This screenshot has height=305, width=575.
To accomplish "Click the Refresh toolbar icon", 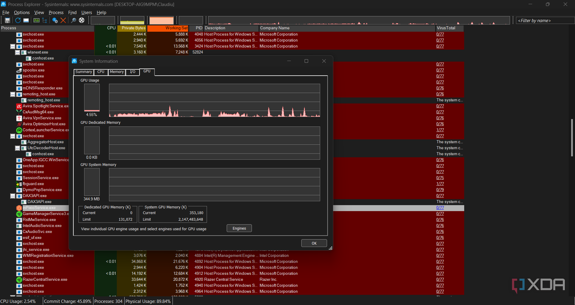I will (x=18, y=20).
